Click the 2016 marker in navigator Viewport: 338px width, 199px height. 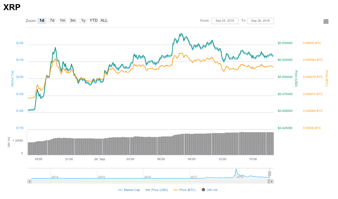coord(148,177)
